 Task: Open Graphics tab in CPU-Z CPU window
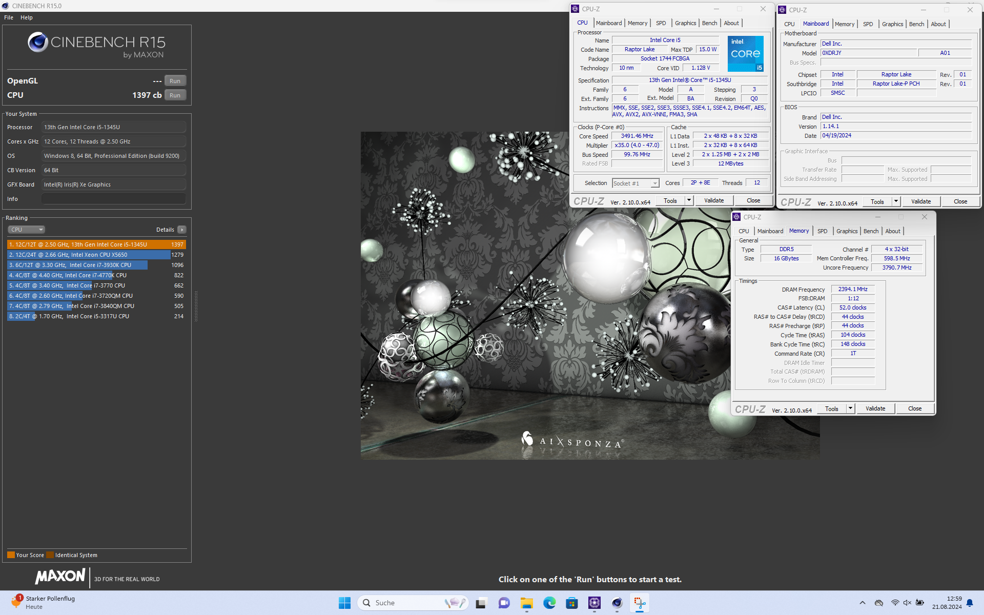click(x=685, y=23)
